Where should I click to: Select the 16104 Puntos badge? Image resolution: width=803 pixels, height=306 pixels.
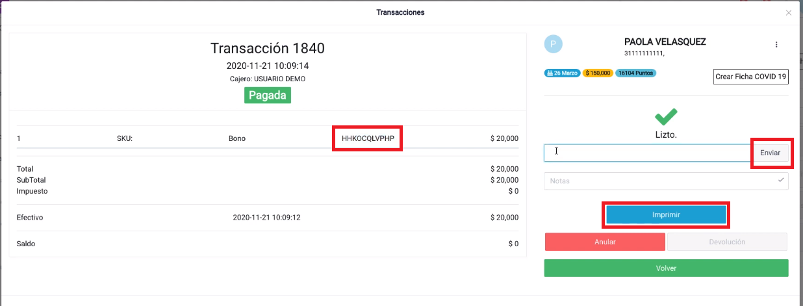[x=635, y=73]
